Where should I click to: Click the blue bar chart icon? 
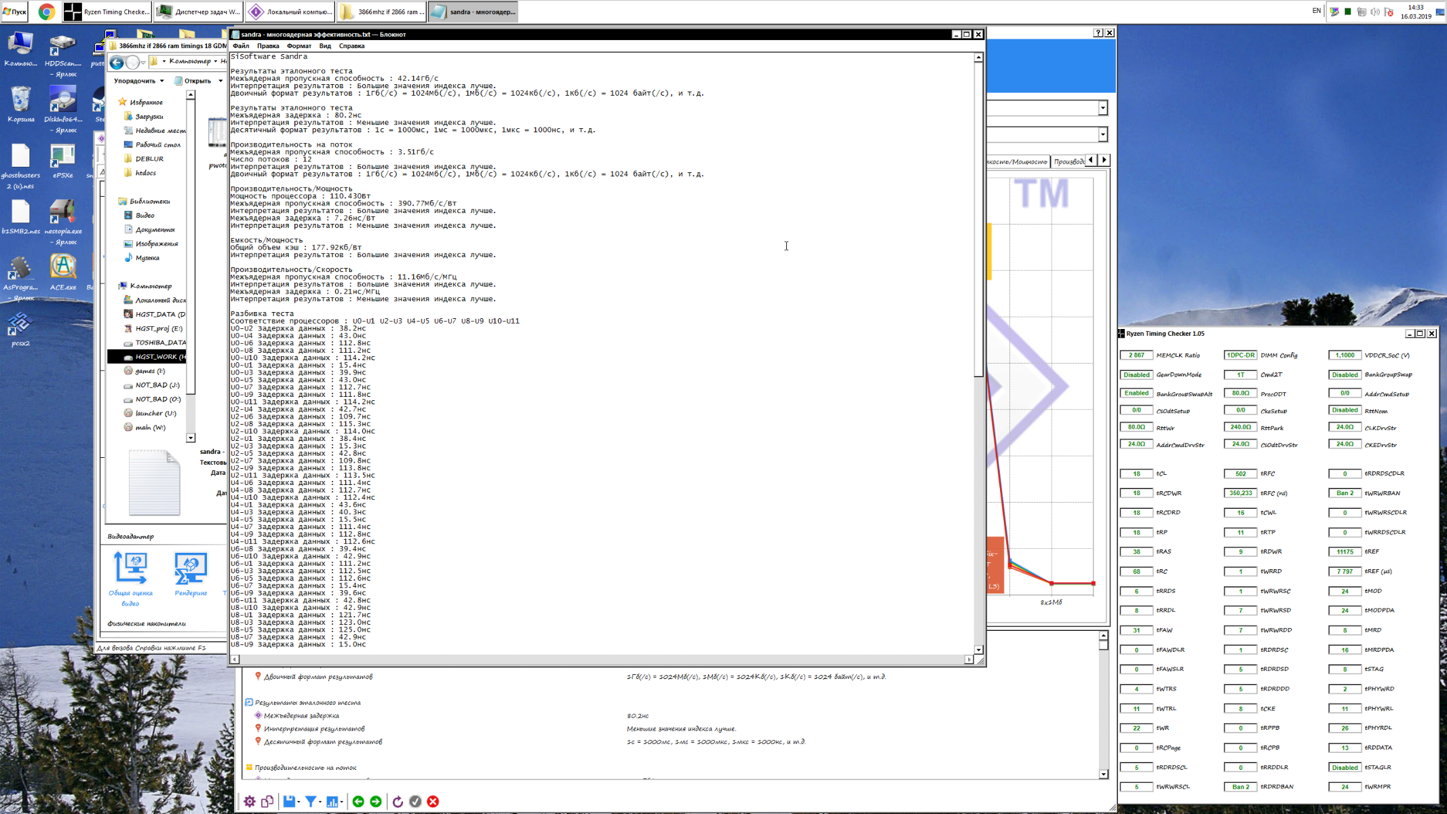332,801
